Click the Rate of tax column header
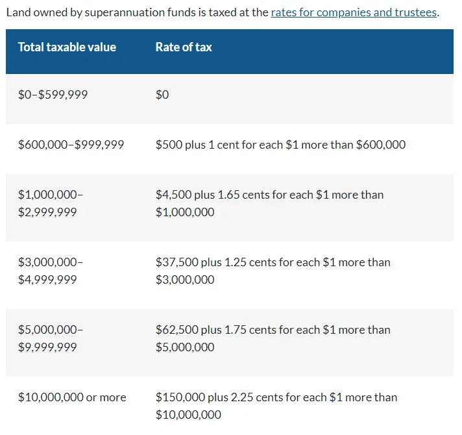The image size is (462, 435). [184, 47]
